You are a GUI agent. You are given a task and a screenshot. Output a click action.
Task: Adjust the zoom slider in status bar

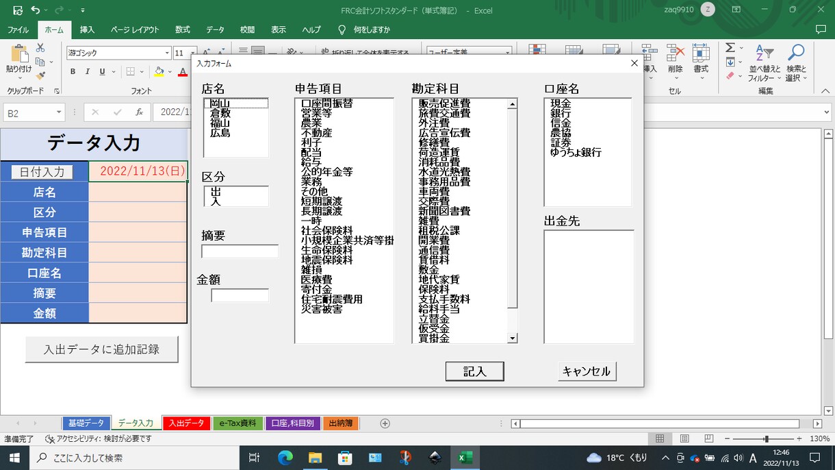coord(766,438)
